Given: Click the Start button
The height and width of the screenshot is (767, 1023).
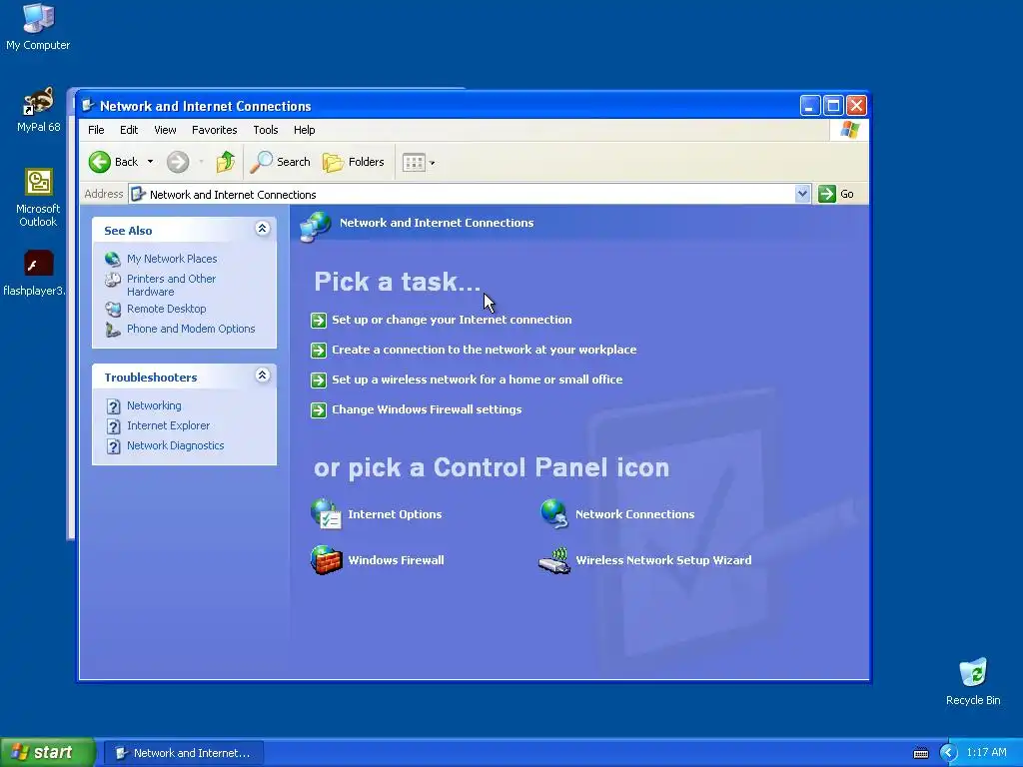Looking at the screenshot, I should (x=48, y=752).
